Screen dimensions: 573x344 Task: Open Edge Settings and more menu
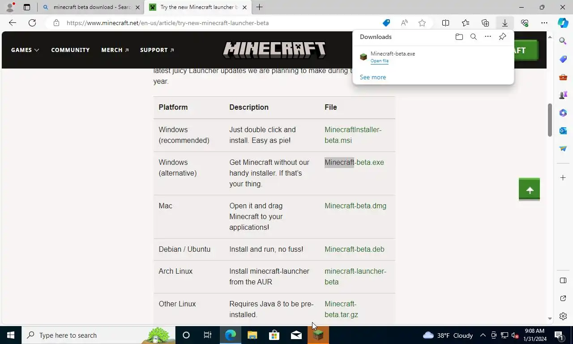click(x=544, y=23)
